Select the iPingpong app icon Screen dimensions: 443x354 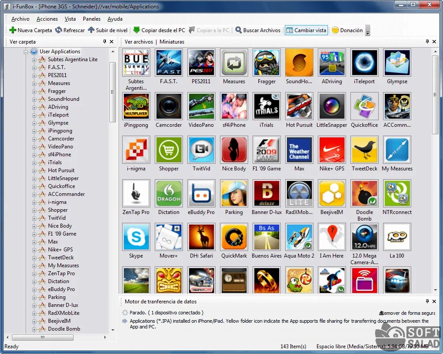click(136, 106)
